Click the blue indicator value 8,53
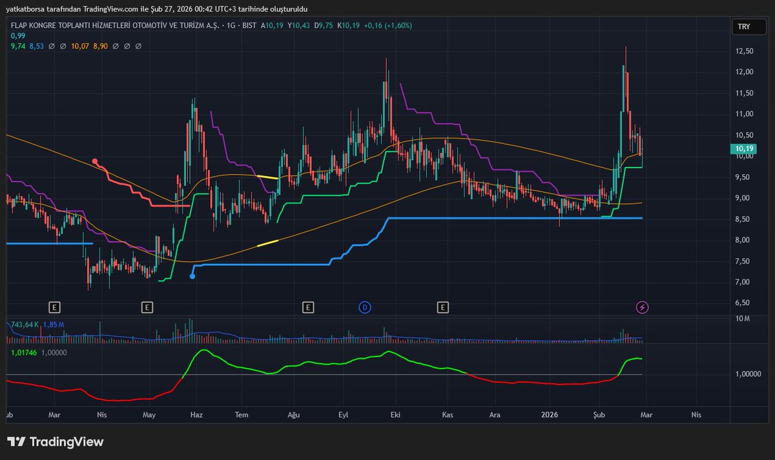The width and height of the screenshot is (775, 460). coord(36,46)
